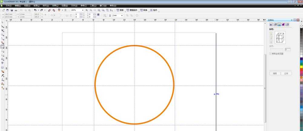Image resolution: width=303 pixels, height=131 pixels.
Task: Click the 编辑 (Edit) button in docker
Action: point(275,73)
